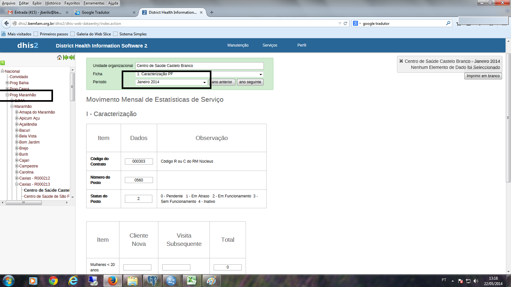Collapse the Nacional tree node
This screenshot has width=511, height=287.
click(x=2, y=71)
